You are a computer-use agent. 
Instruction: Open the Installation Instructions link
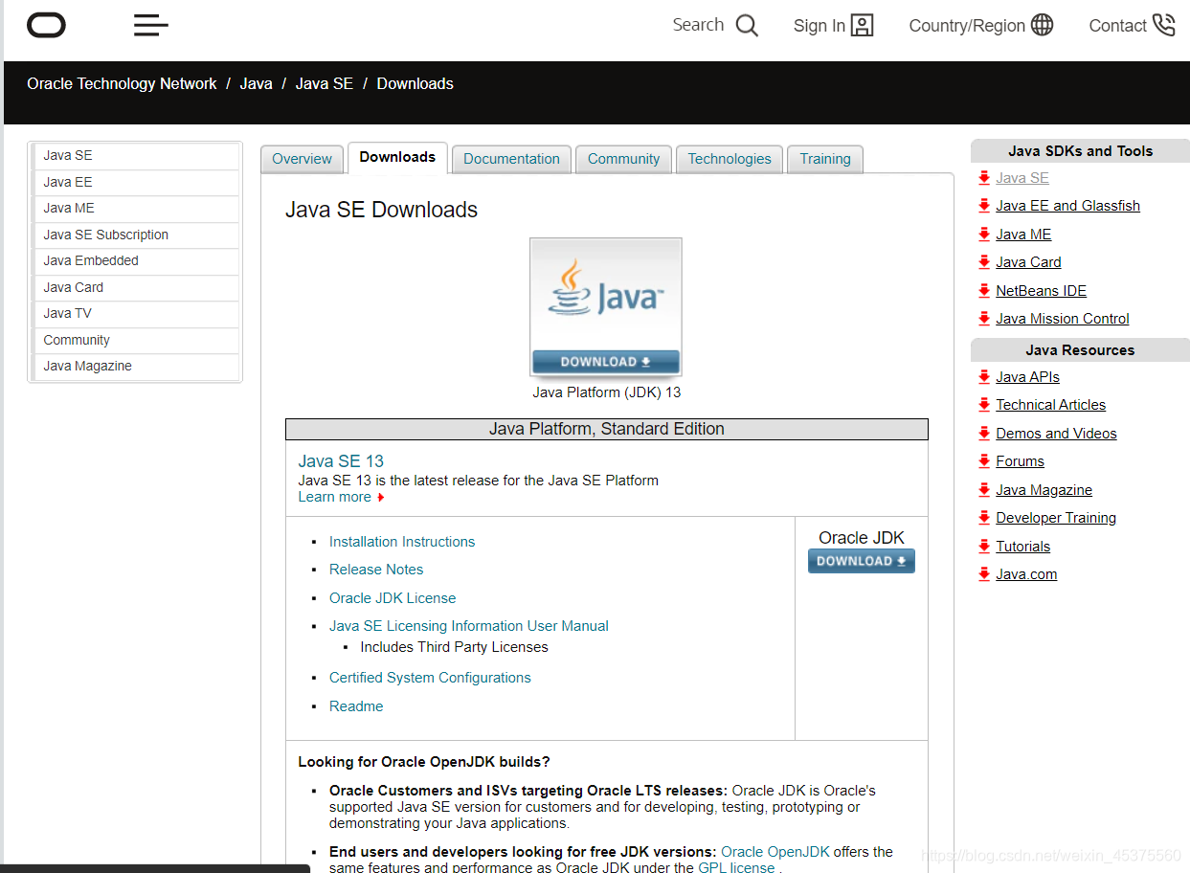[402, 542]
